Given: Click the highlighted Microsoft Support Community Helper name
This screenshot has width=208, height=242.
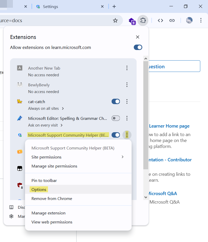Looking at the screenshot, I should pyautogui.click(x=68, y=135).
